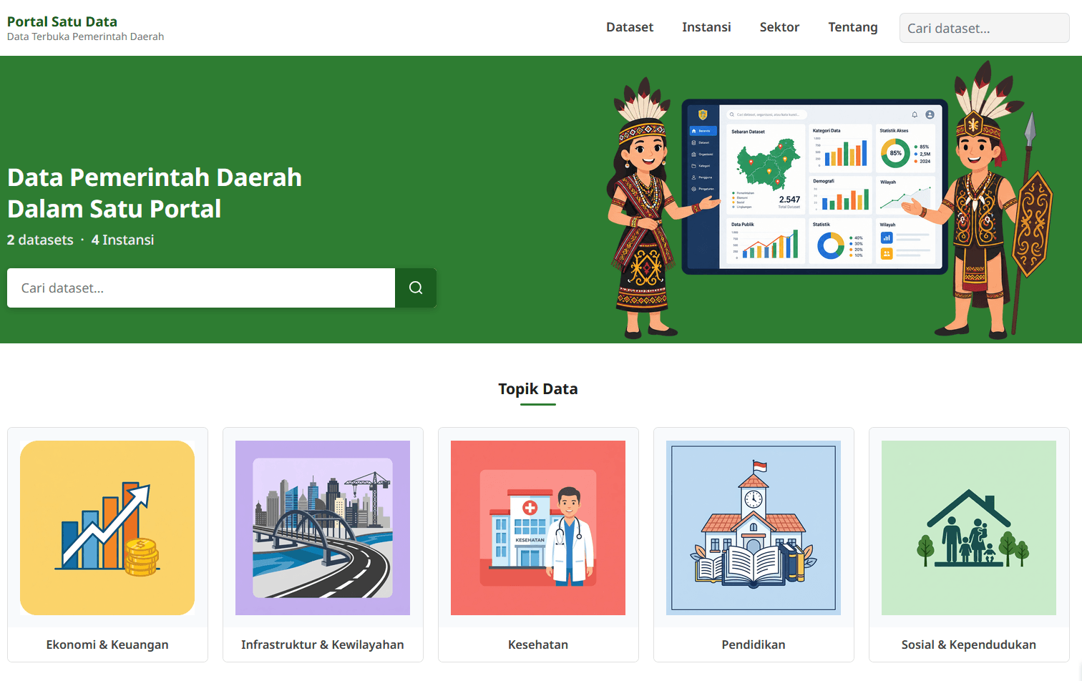The image size is (1082, 681).
Task: Click the dashboard illustration in hero banner
Action: pos(830,199)
